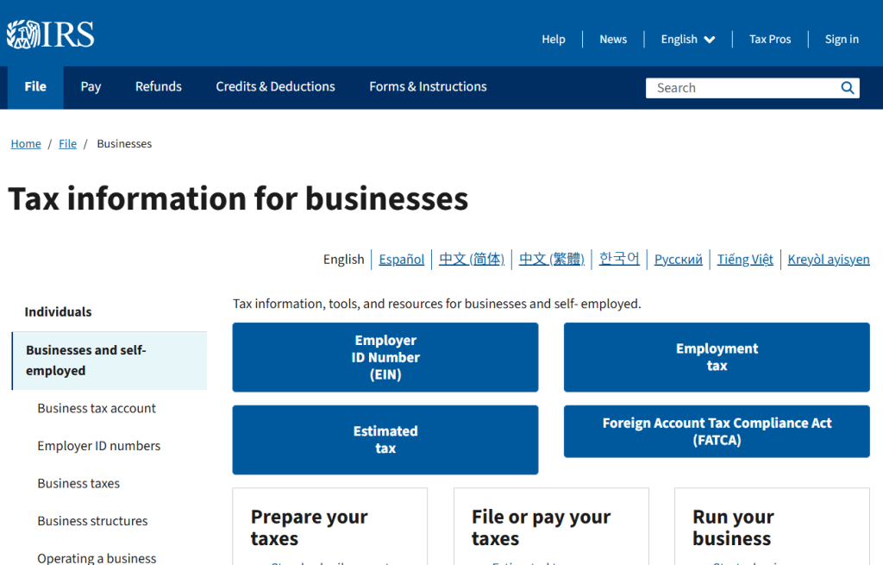This screenshot has height=565, width=883.
Task: Open Forms & Instructions menu
Action: pyautogui.click(x=428, y=87)
